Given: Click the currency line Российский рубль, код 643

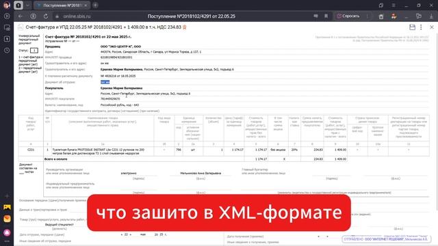Looking at the screenshot, I should 120,105.
